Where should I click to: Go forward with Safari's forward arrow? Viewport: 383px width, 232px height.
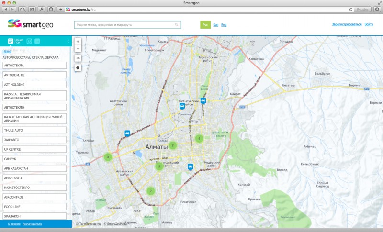12,9
